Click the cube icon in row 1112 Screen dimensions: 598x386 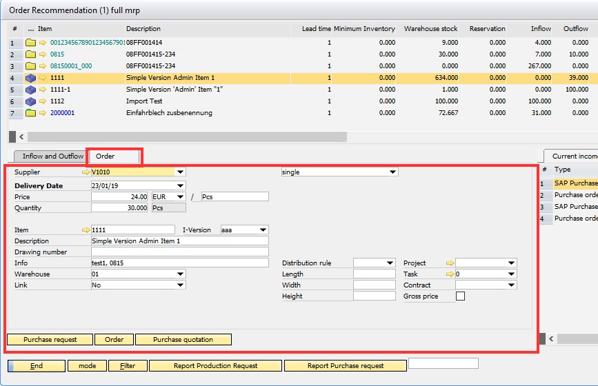[x=30, y=101]
